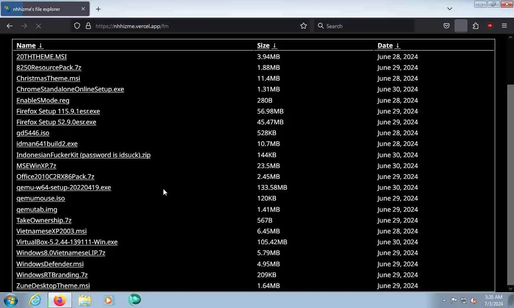Show hidden tray icons arrow
The height and width of the screenshot is (308, 514).
click(444, 300)
